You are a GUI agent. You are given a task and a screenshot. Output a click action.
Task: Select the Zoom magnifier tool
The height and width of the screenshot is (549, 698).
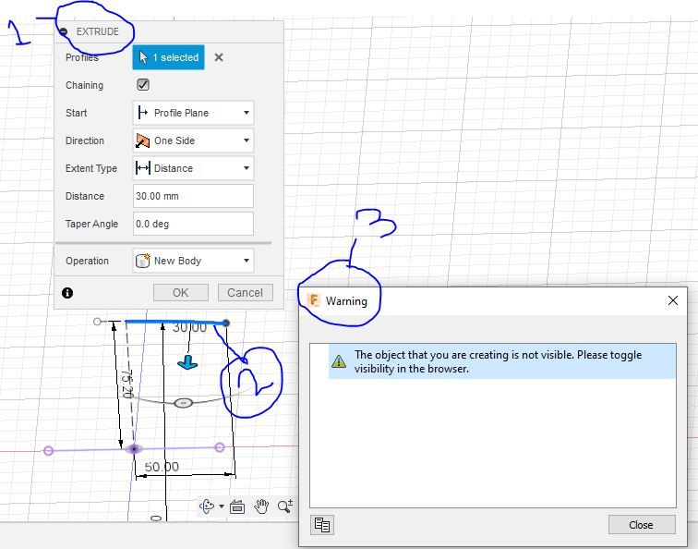pyautogui.click(x=285, y=506)
